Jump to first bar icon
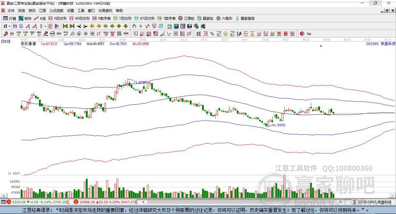The width and height of the screenshot is (396, 214). (x=65, y=26)
